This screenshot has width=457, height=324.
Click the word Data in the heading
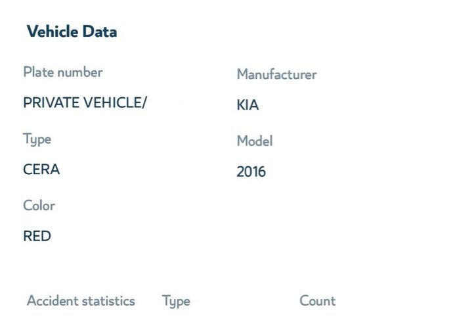100,32
